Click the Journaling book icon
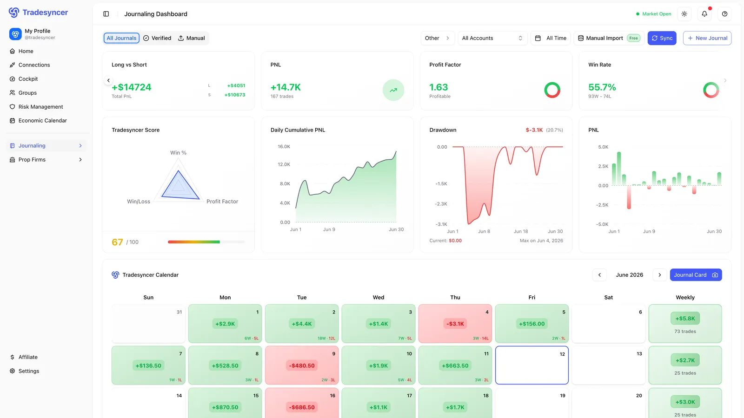This screenshot has width=744, height=418. (13, 146)
